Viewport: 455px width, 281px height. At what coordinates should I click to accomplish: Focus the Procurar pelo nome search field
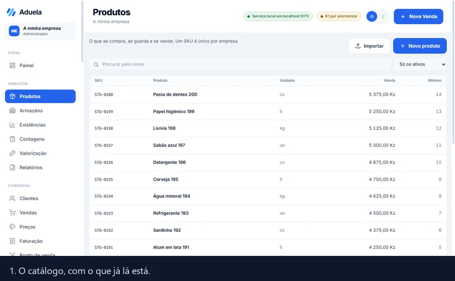[240, 65]
